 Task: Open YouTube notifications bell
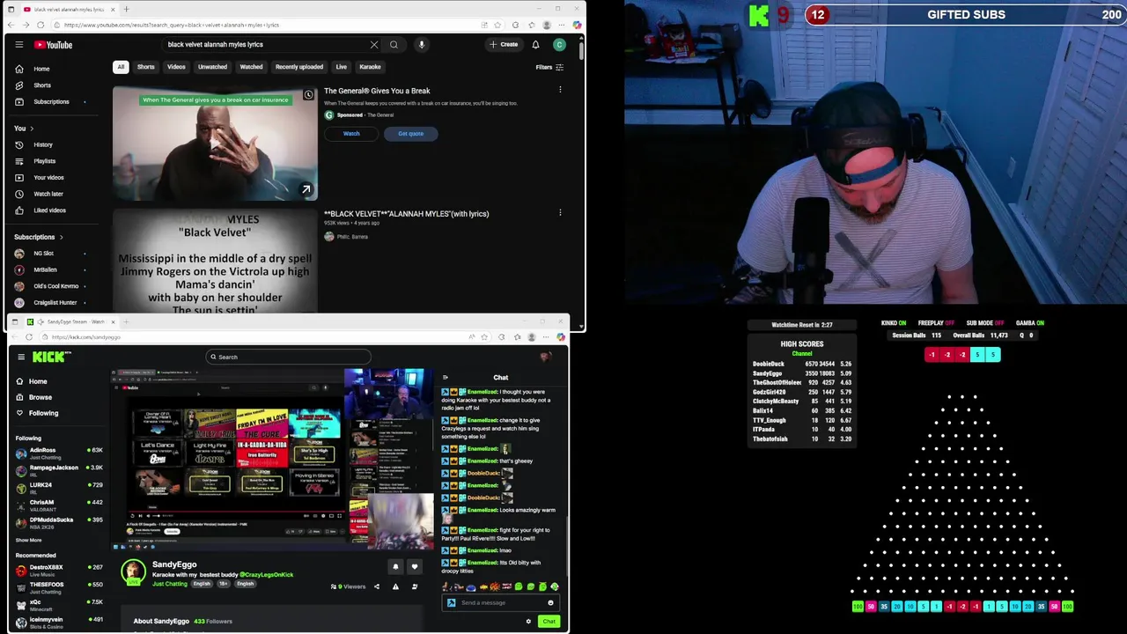(x=535, y=45)
